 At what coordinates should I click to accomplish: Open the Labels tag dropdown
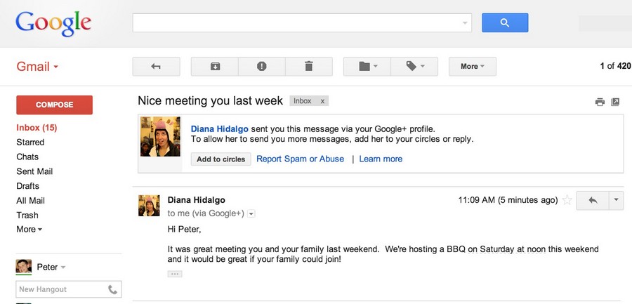(x=414, y=67)
